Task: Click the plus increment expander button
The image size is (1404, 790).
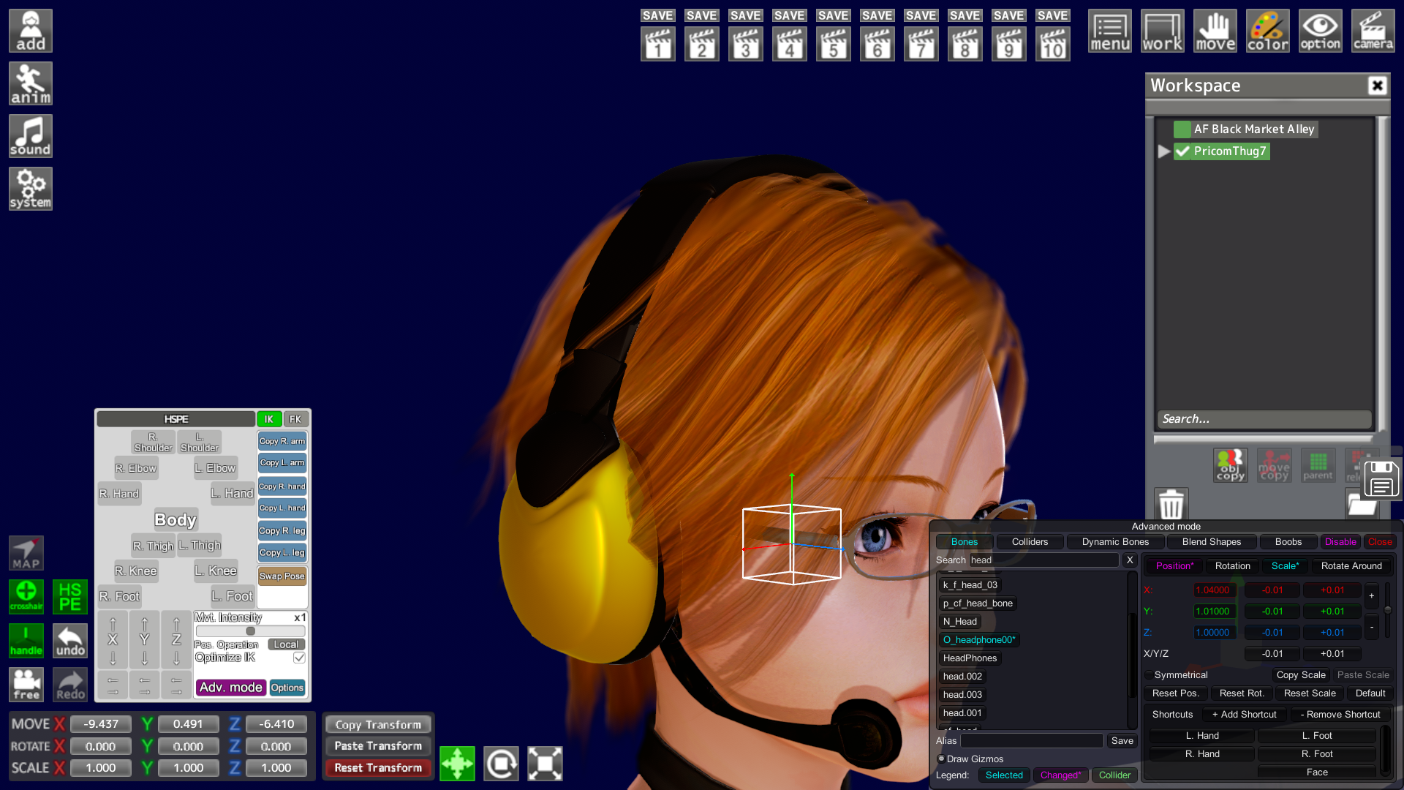Action: (1371, 595)
